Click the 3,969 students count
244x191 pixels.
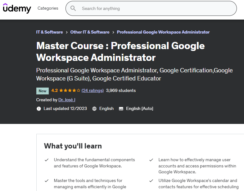pos(121,91)
